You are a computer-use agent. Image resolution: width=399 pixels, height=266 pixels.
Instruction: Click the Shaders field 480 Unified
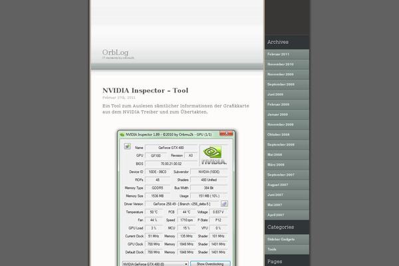point(209,180)
